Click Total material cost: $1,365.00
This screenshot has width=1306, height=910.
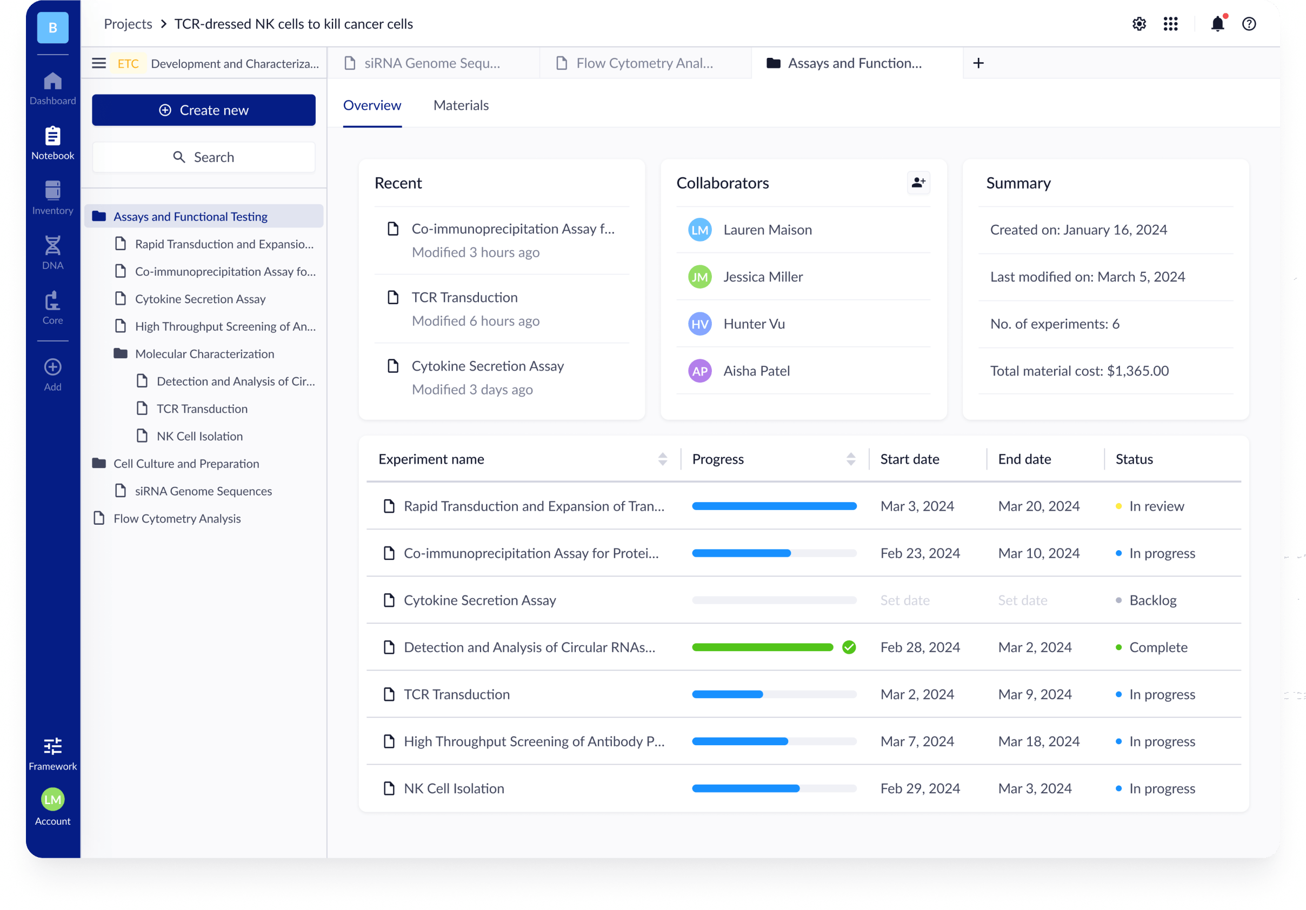pos(1079,371)
